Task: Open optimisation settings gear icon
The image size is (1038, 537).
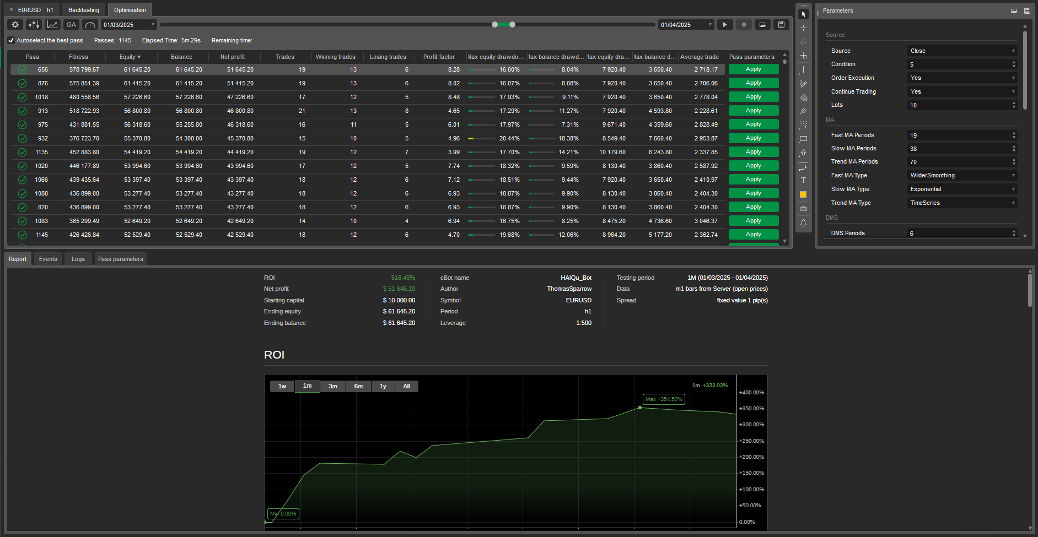Action: tap(15, 25)
